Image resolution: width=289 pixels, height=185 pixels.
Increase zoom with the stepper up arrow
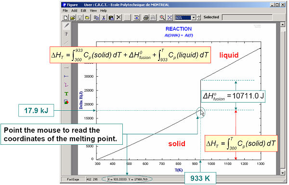click(x=198, y=16)
